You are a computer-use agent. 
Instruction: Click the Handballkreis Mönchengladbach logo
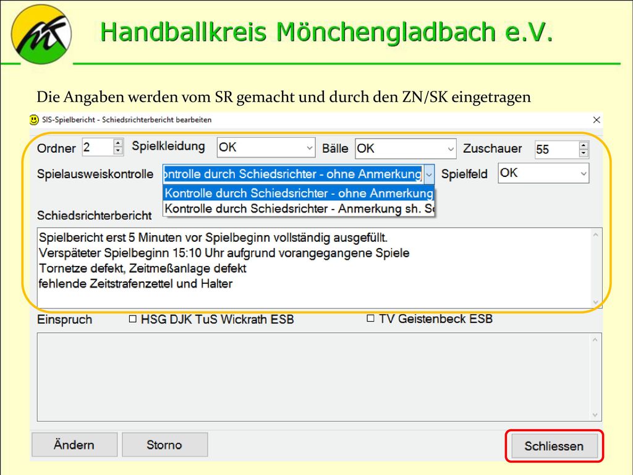point(41,35)
